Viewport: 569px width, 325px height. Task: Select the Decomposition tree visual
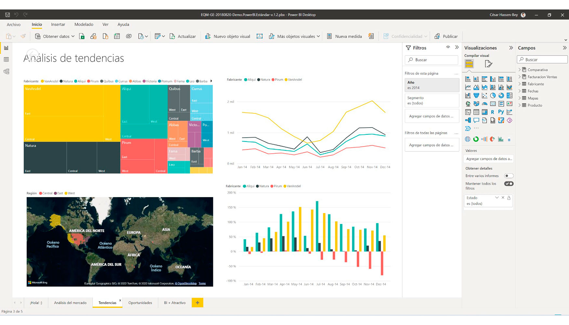[x=468, y=120]
